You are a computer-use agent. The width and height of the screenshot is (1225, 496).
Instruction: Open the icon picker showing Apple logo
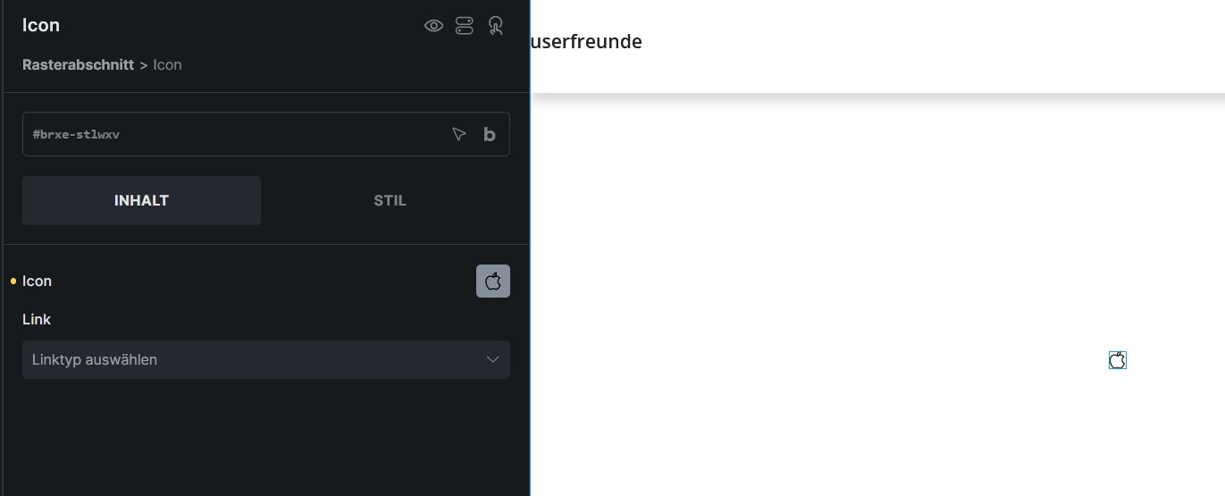tap(493, 282)
